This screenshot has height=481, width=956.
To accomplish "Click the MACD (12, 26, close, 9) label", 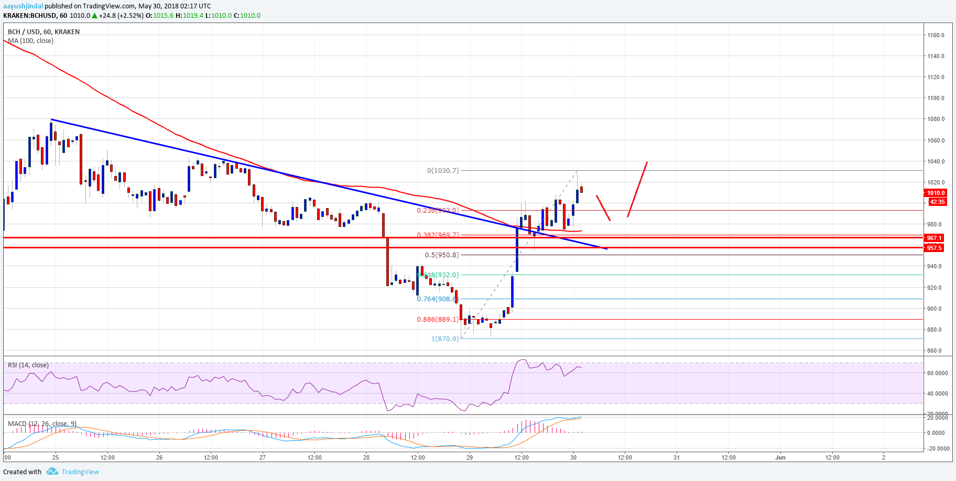I will (x=42, y=423).
